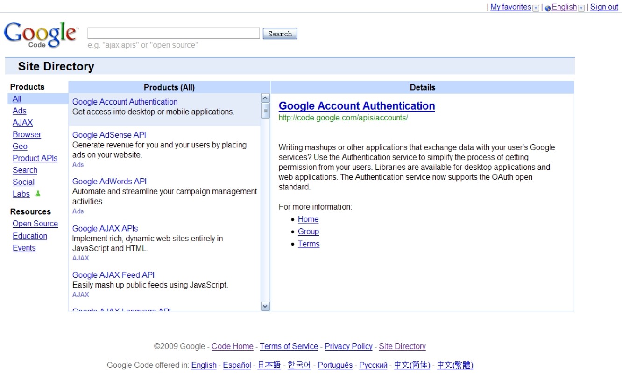Image resolution: width=622 pixels, height=379 pixels.
Task: Select the Social products category
Action: 24,182
